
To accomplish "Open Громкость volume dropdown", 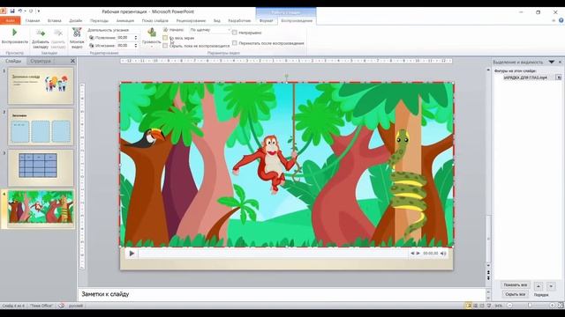I will pyautogui.click(x=151, y=39).
